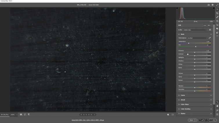Toggle before/after view icon
This screenshot has width=219, height=123.
point(173,115)
